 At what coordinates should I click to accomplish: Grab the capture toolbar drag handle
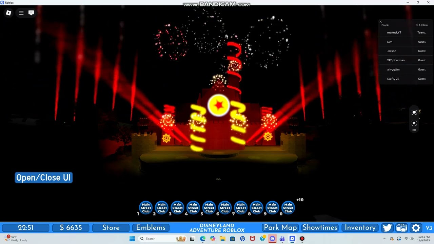coord(414,130)
